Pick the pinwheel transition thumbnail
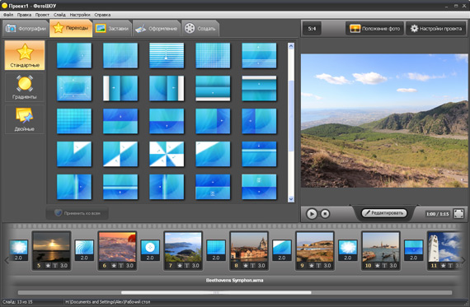Image resolution: width=470 pixels, height=307 pixels. 167,154
